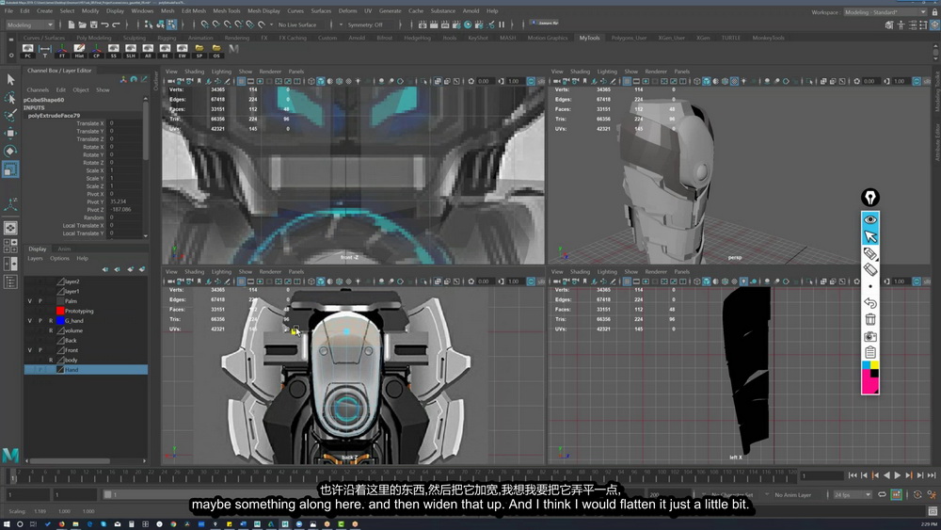Click the pen nib overlay icon
Image resolution: width=941 pixels, height=530 pixels.
tap(870, 197)
